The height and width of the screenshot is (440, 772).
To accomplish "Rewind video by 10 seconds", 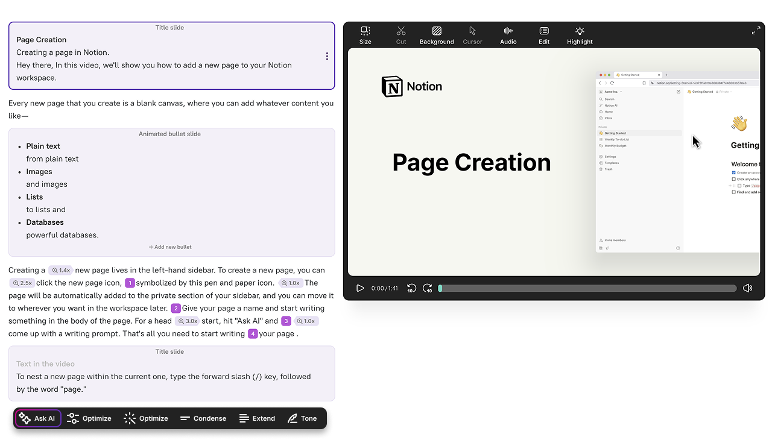I will 411,288.
